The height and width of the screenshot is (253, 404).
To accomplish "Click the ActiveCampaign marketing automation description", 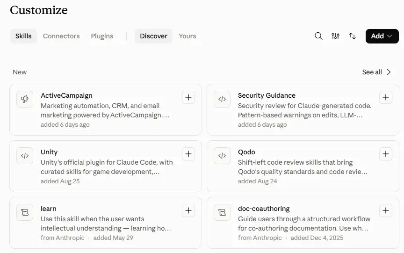I will (x=105, y=110).
